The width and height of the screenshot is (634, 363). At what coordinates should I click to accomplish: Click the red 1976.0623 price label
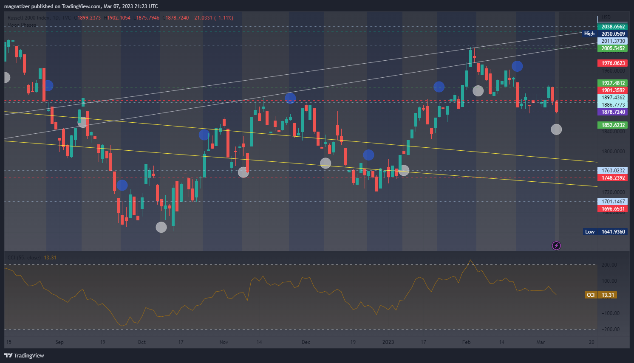point(612,63)
